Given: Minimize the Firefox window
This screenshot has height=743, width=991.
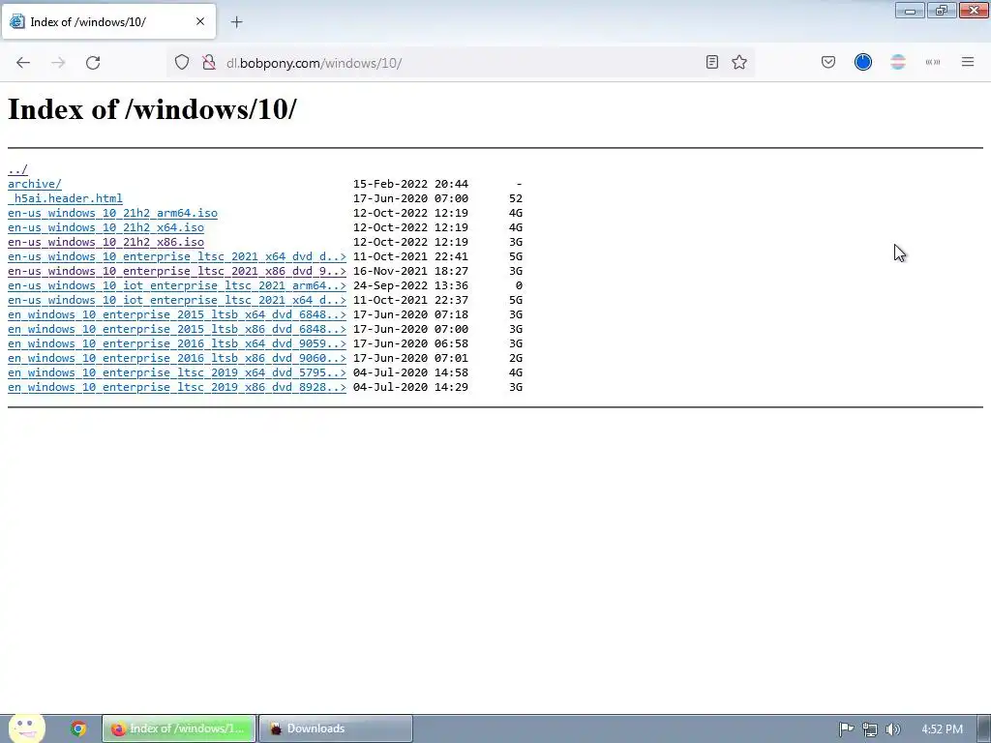Looking at the screenshot, I should click(x=910, y=10).
